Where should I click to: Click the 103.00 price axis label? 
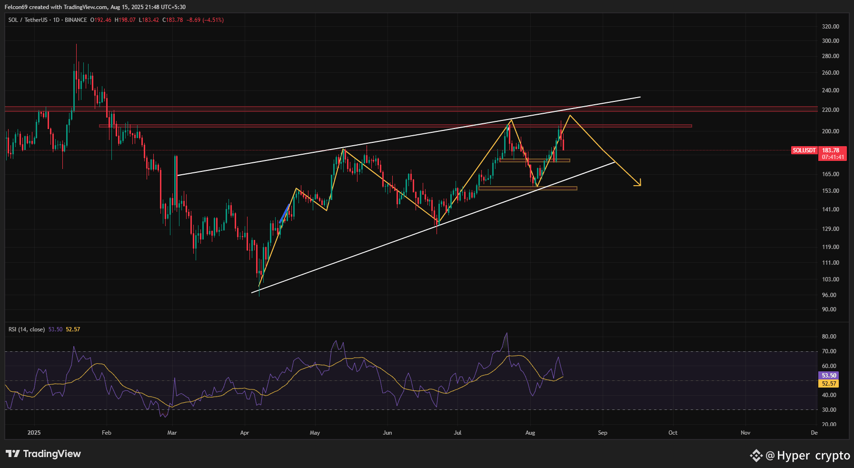[x=831, y=279]
